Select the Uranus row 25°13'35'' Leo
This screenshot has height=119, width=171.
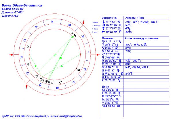point(112,64)
